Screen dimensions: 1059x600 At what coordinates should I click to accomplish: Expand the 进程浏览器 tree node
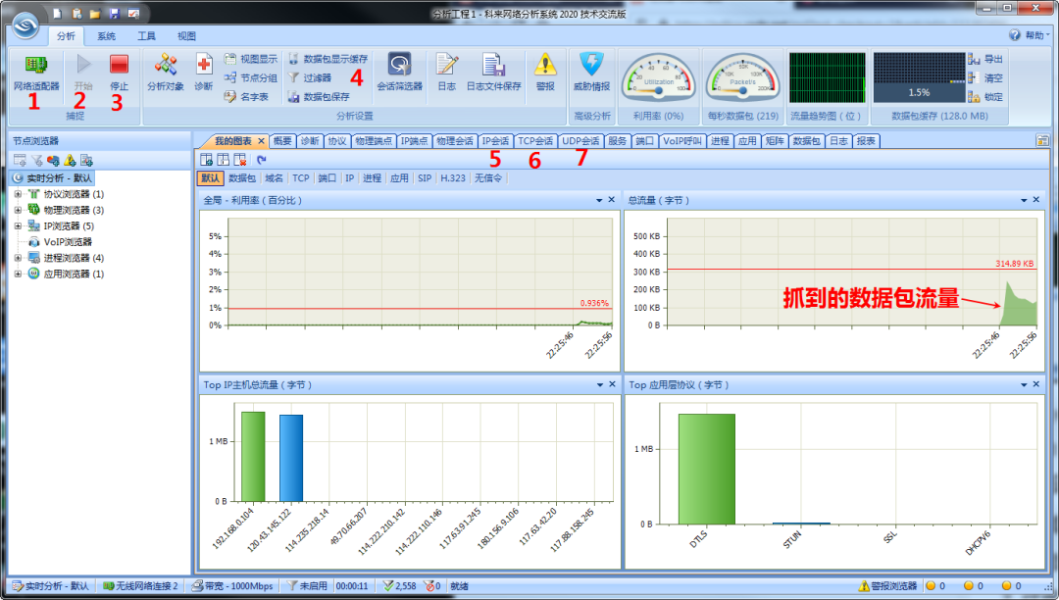19,258
